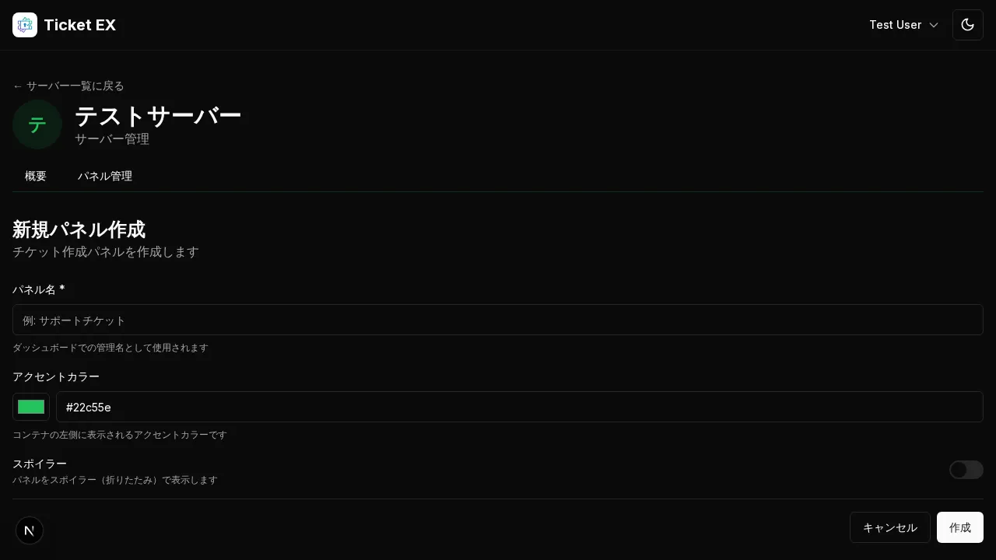The image size is (996, 560).
Task: Click the #22c55e hex color field
Action: pyautogui.click(x=519, y=407)
